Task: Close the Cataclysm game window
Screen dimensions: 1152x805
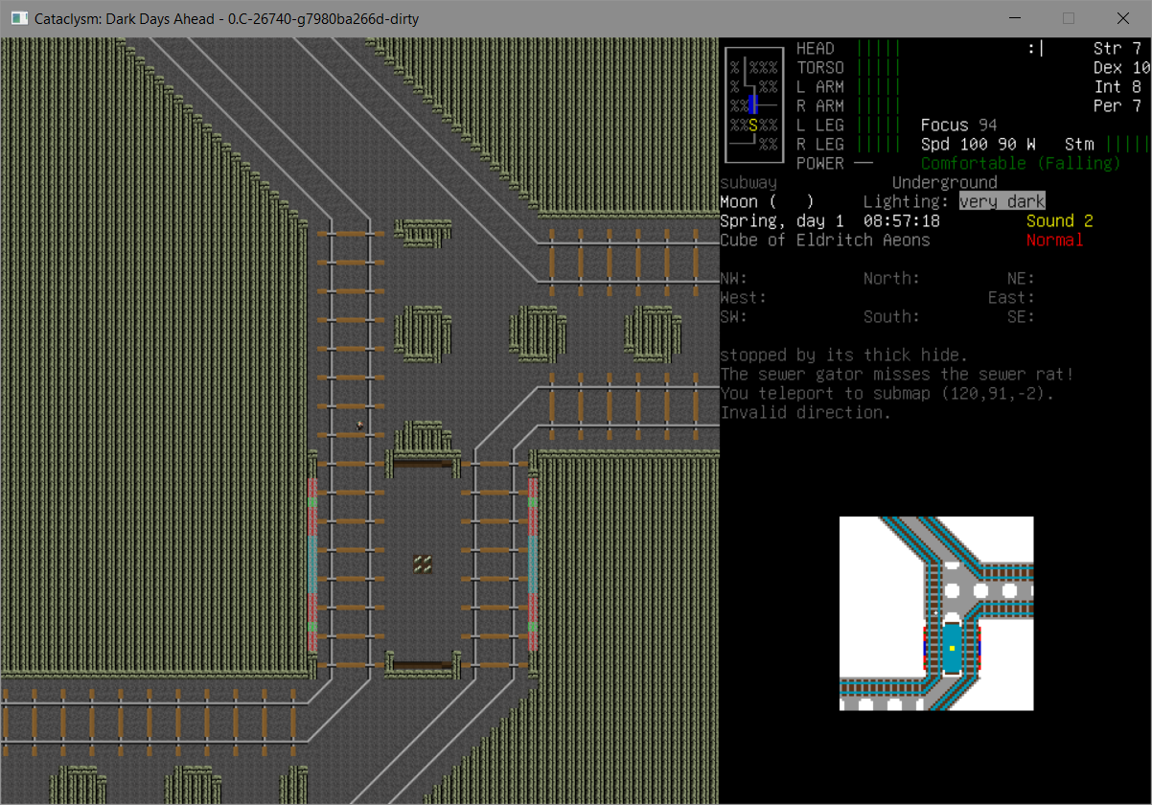Action: 1122,18
